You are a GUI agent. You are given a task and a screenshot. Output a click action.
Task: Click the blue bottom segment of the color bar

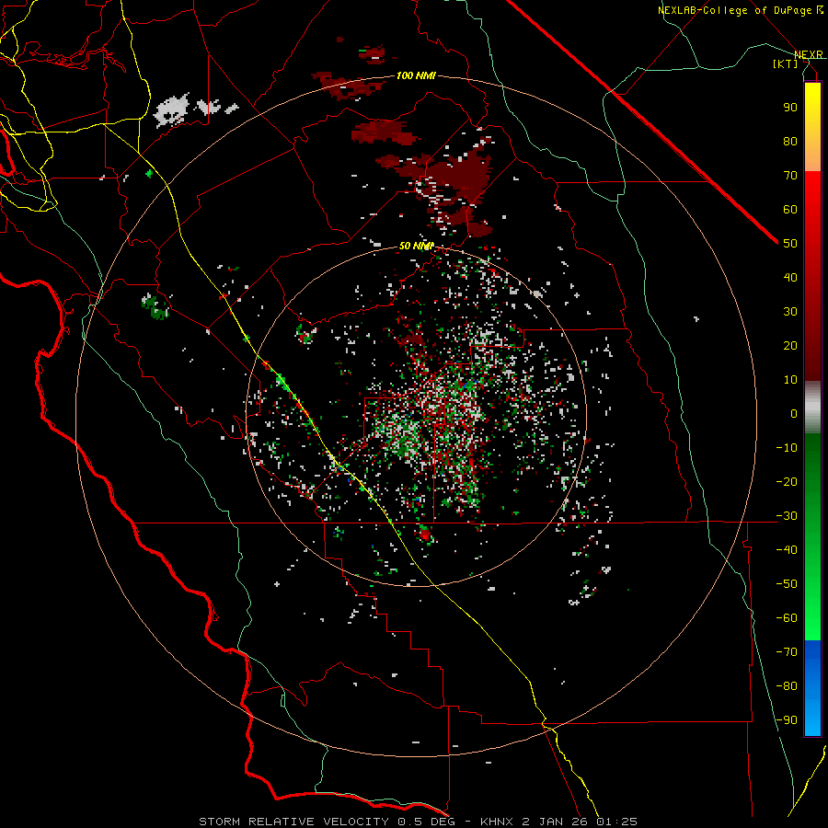pyautogui.click(x=812, y=688)
